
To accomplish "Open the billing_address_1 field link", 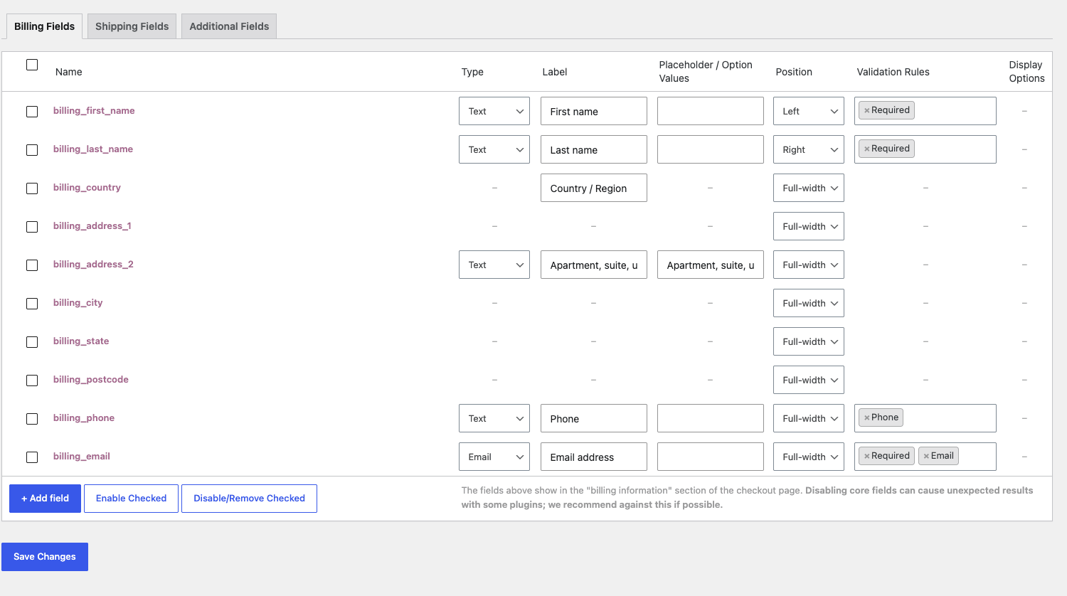I will [92, 226].
